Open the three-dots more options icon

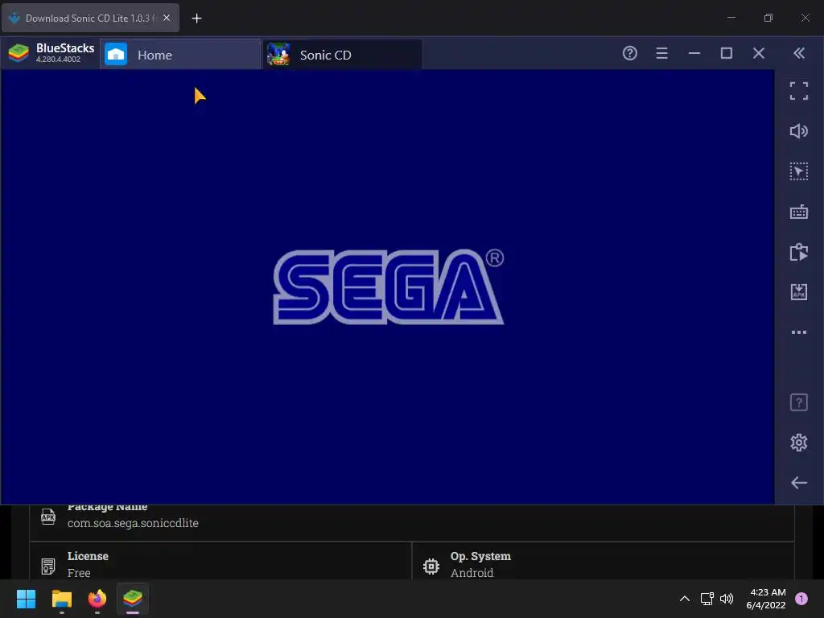tap(799, 332)
